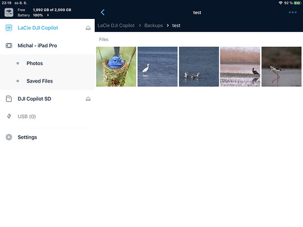Screen dimensions: 303x227
Task: Collapse Michal - iPad Pro section
Action: pyautogui.click(x=47, y=46)
